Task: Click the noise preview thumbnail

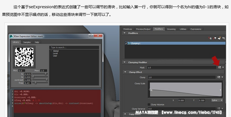Action: [24, 57]
